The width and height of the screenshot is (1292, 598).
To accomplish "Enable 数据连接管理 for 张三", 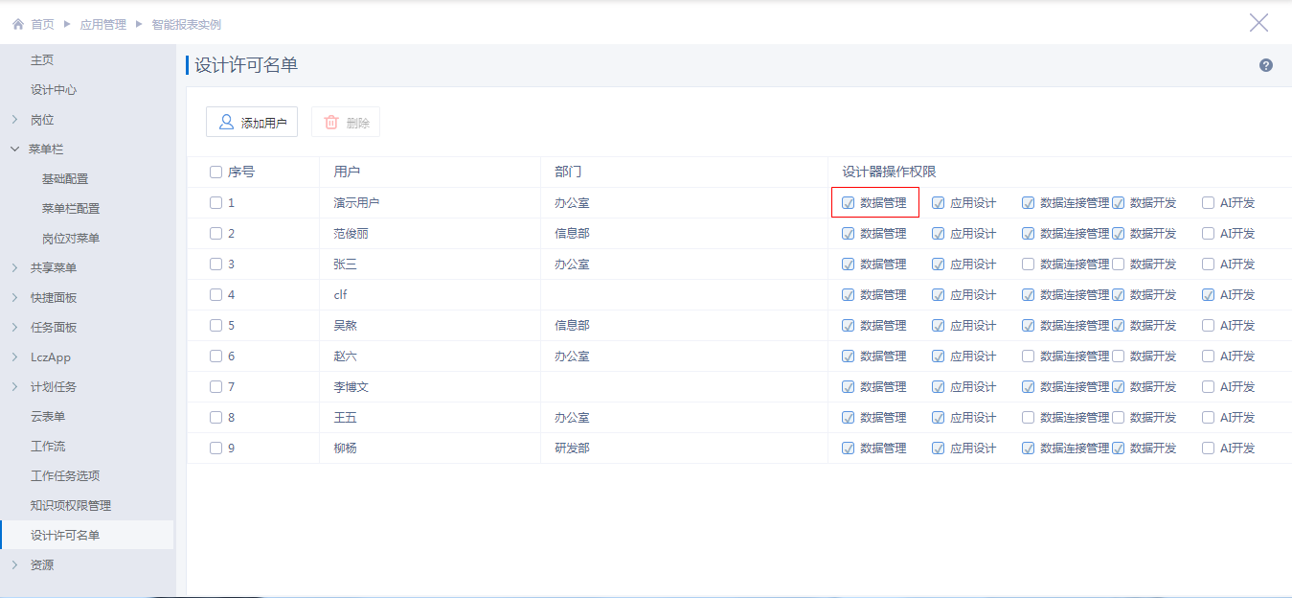I will [1028, 264].
